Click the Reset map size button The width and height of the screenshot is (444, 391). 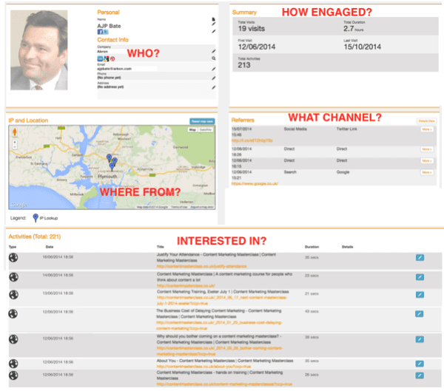tap(201, 120)
